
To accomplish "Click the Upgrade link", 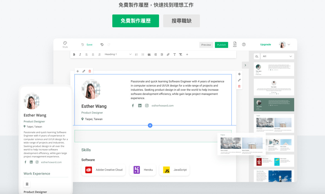I will (266, 45).
